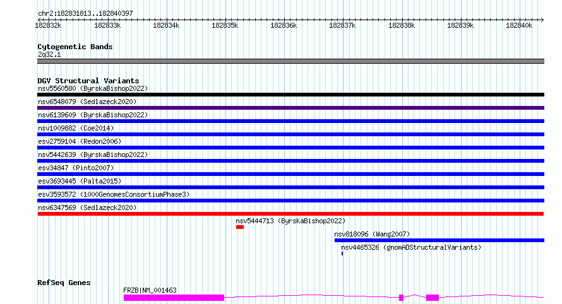Viewport: 562px width, 304px height.
Task: Click the nsv6347569 (Sedlazeck2020) label
Action: pos(87,208)
